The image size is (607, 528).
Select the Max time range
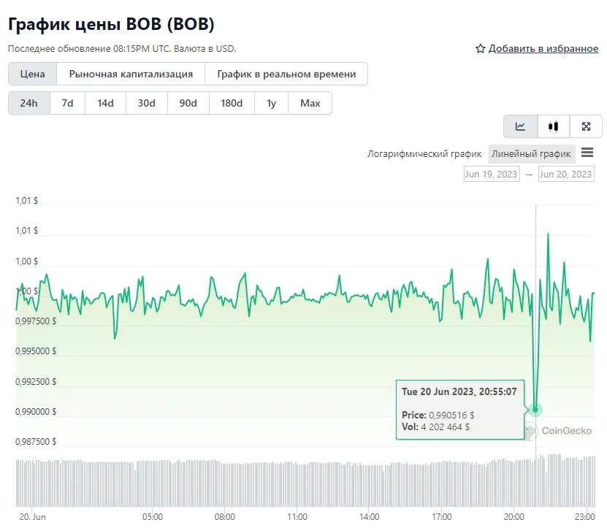pos(310,103)
